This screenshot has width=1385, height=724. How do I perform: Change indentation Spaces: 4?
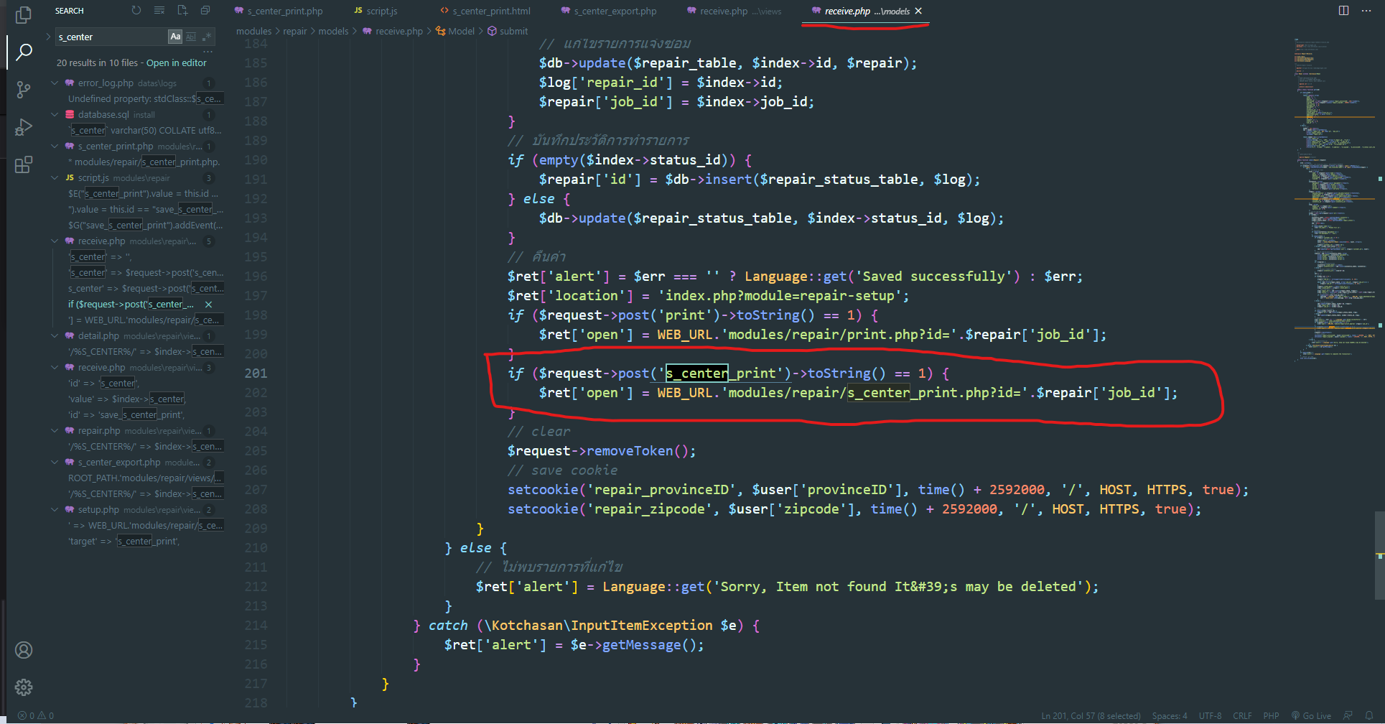pos(1170,715)
